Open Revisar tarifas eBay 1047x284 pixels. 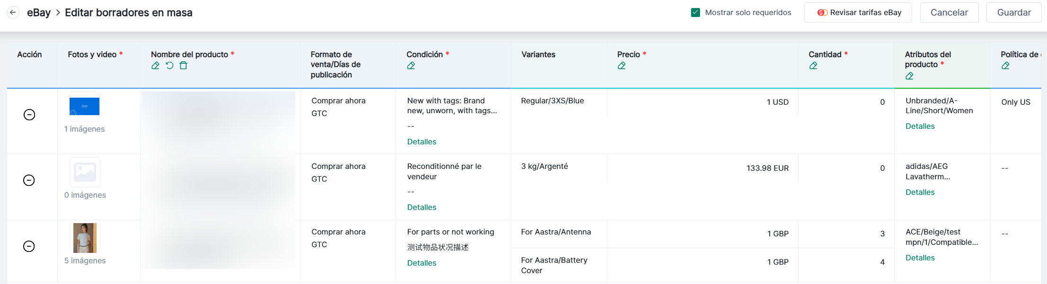pos(858,13)
